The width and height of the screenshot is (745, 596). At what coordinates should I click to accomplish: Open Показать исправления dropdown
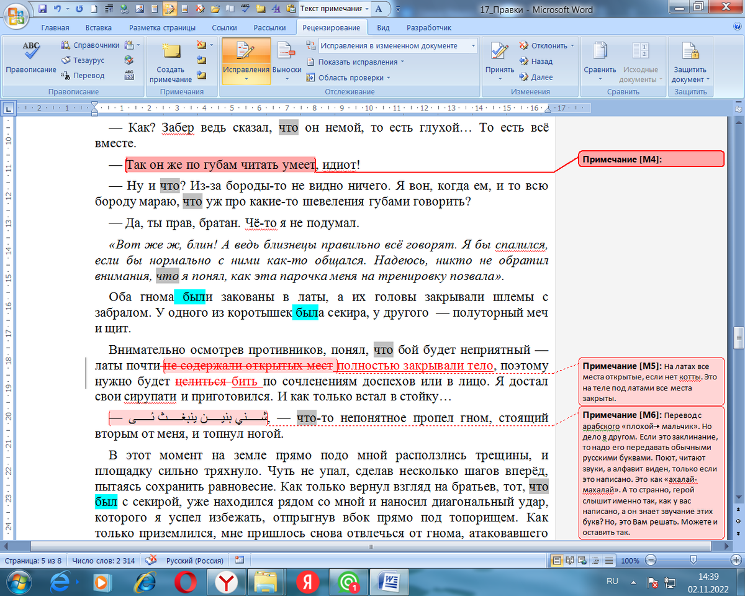coord(360,62)
